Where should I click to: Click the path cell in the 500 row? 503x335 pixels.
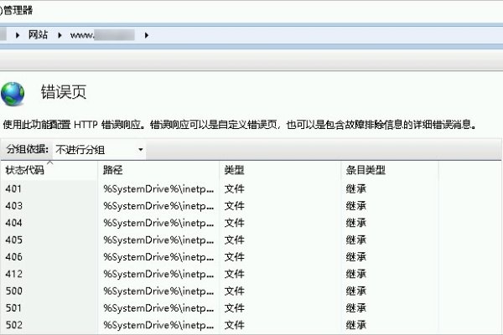(158, 291)
